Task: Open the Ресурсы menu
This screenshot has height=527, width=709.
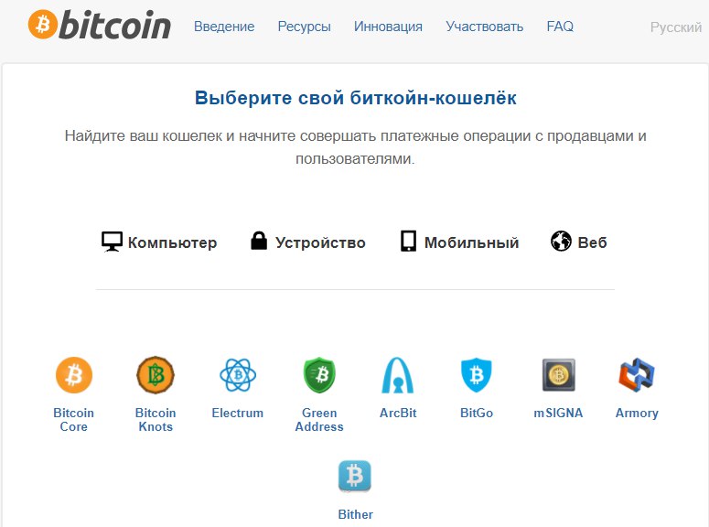Action: pos(305,27)
